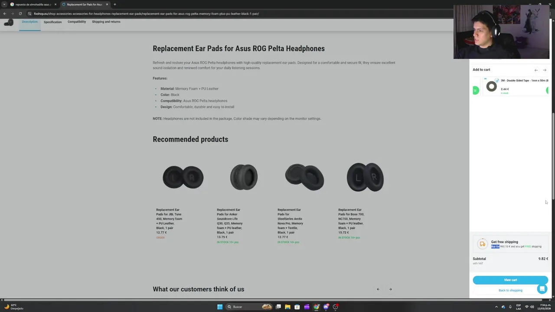Open the live chat widget
This screenshot has height=312, width=555.
tap(542, 289)
